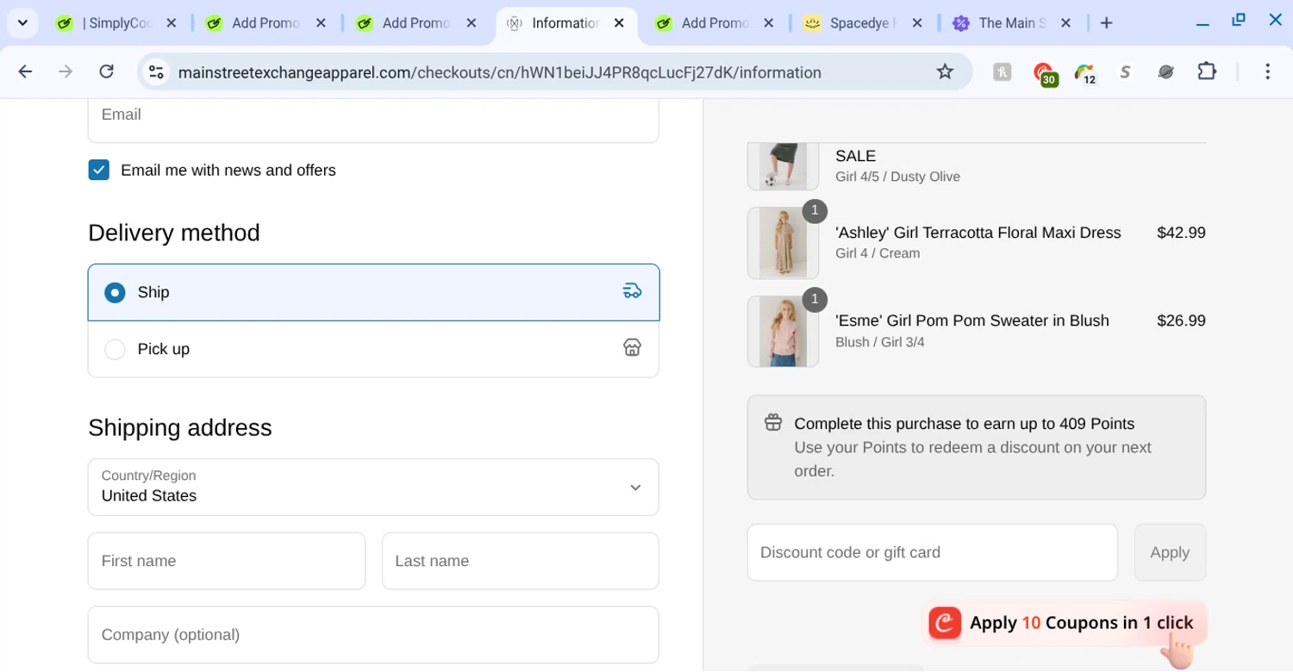Focus the Company (optional) field

point(373,635)
